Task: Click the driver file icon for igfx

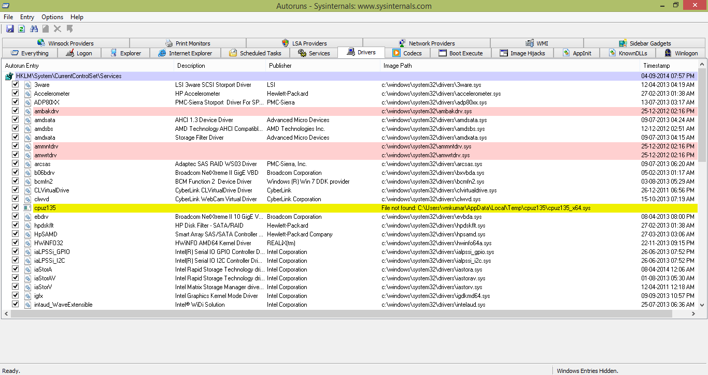Action: pos(28,296)
